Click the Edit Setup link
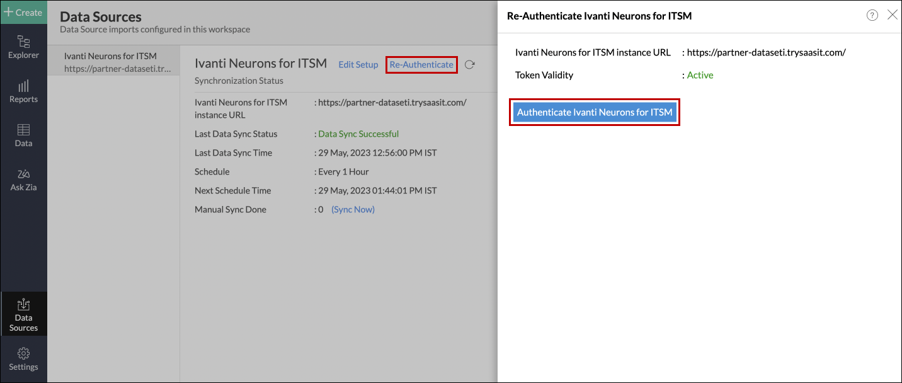902x383 pixels. [x=358, y=64]
